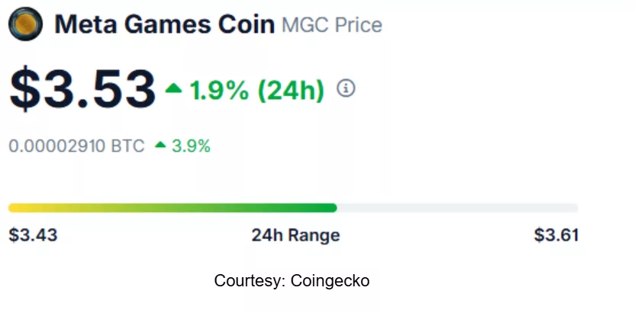Select the Meta Games Coin heading

164,24
